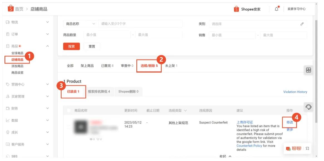This screenshot has width=324, height=161.
Task: Click the pop-out icon next to 聊聊
Action: [307, 149]
